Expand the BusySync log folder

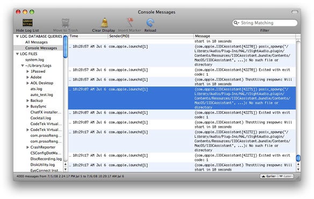[28, 106]
